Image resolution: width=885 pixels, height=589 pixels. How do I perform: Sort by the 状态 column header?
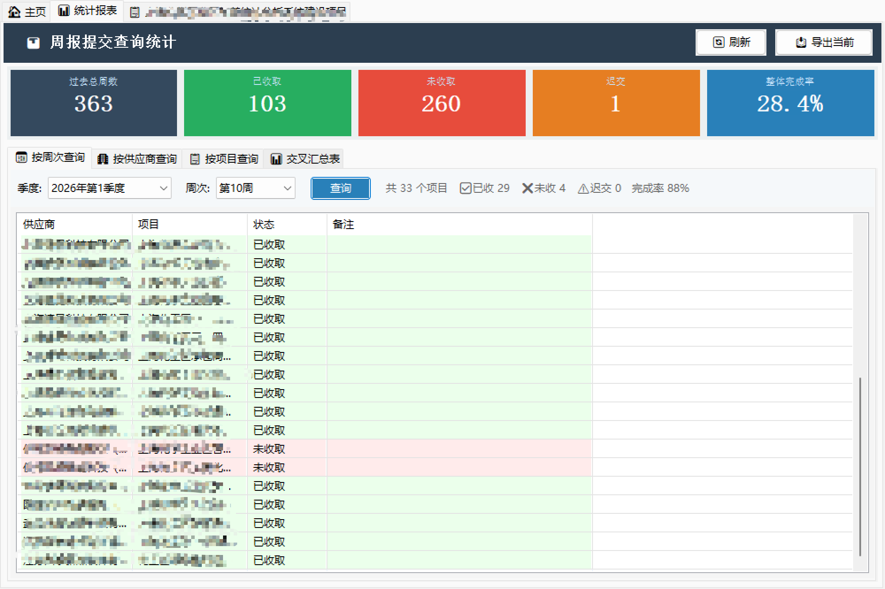pyautogui.click(x=264, y=225)
